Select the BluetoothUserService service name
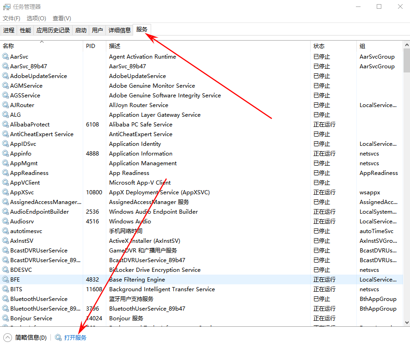 coord(39,299)
